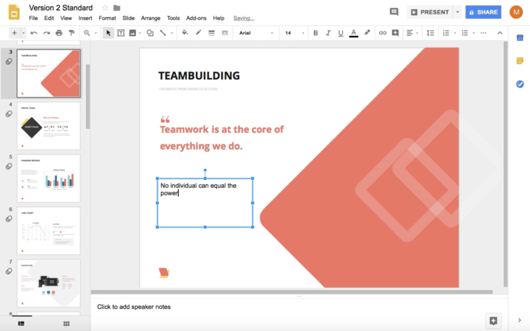Open the Slide menu
Screen dimensions: 530x331
point(128,18)
